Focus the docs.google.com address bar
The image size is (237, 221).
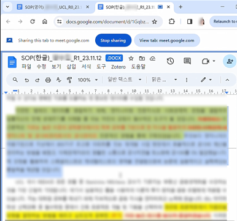click(x=107, y=21)
